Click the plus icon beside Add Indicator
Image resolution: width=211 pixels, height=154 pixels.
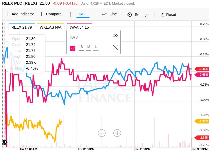point(7,14)
